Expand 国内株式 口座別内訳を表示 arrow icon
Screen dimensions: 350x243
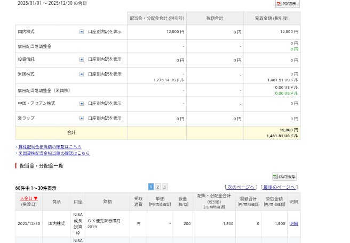(82, 31)
